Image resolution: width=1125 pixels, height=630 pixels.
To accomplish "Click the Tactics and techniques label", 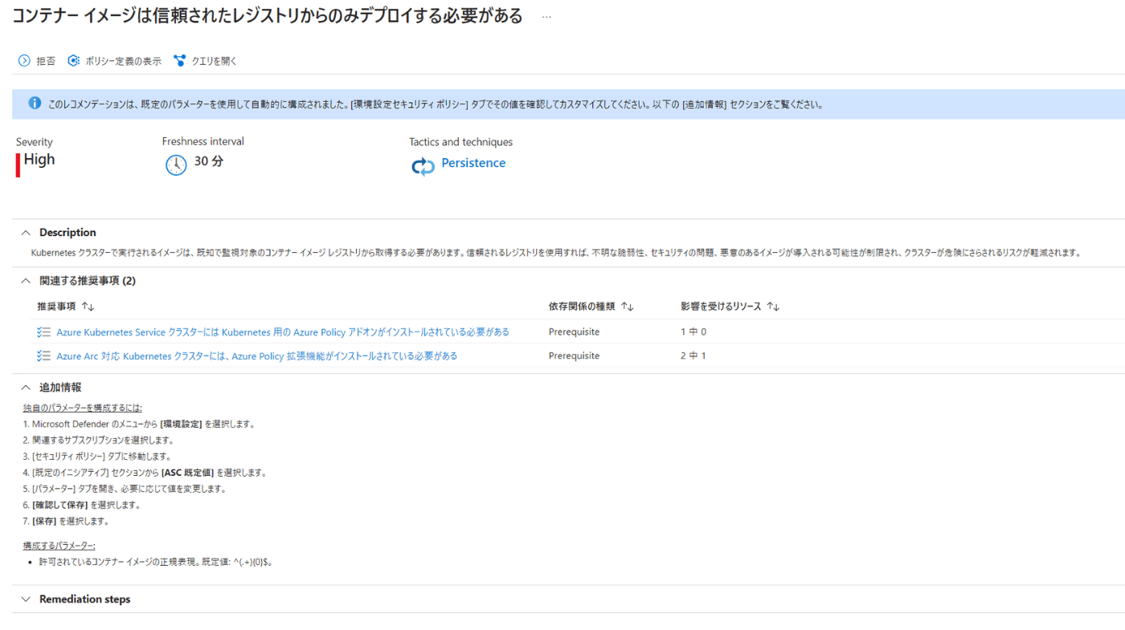I will (x=460, y=142).
